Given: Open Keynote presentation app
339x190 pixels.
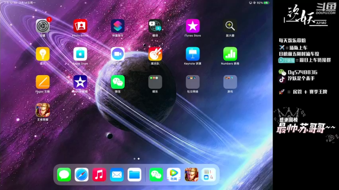Looking at the screenshot, I should tap(192, 54).
